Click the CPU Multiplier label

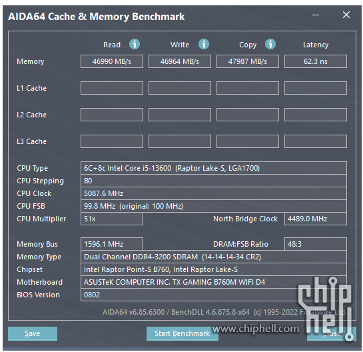click(x=41, y=219)
